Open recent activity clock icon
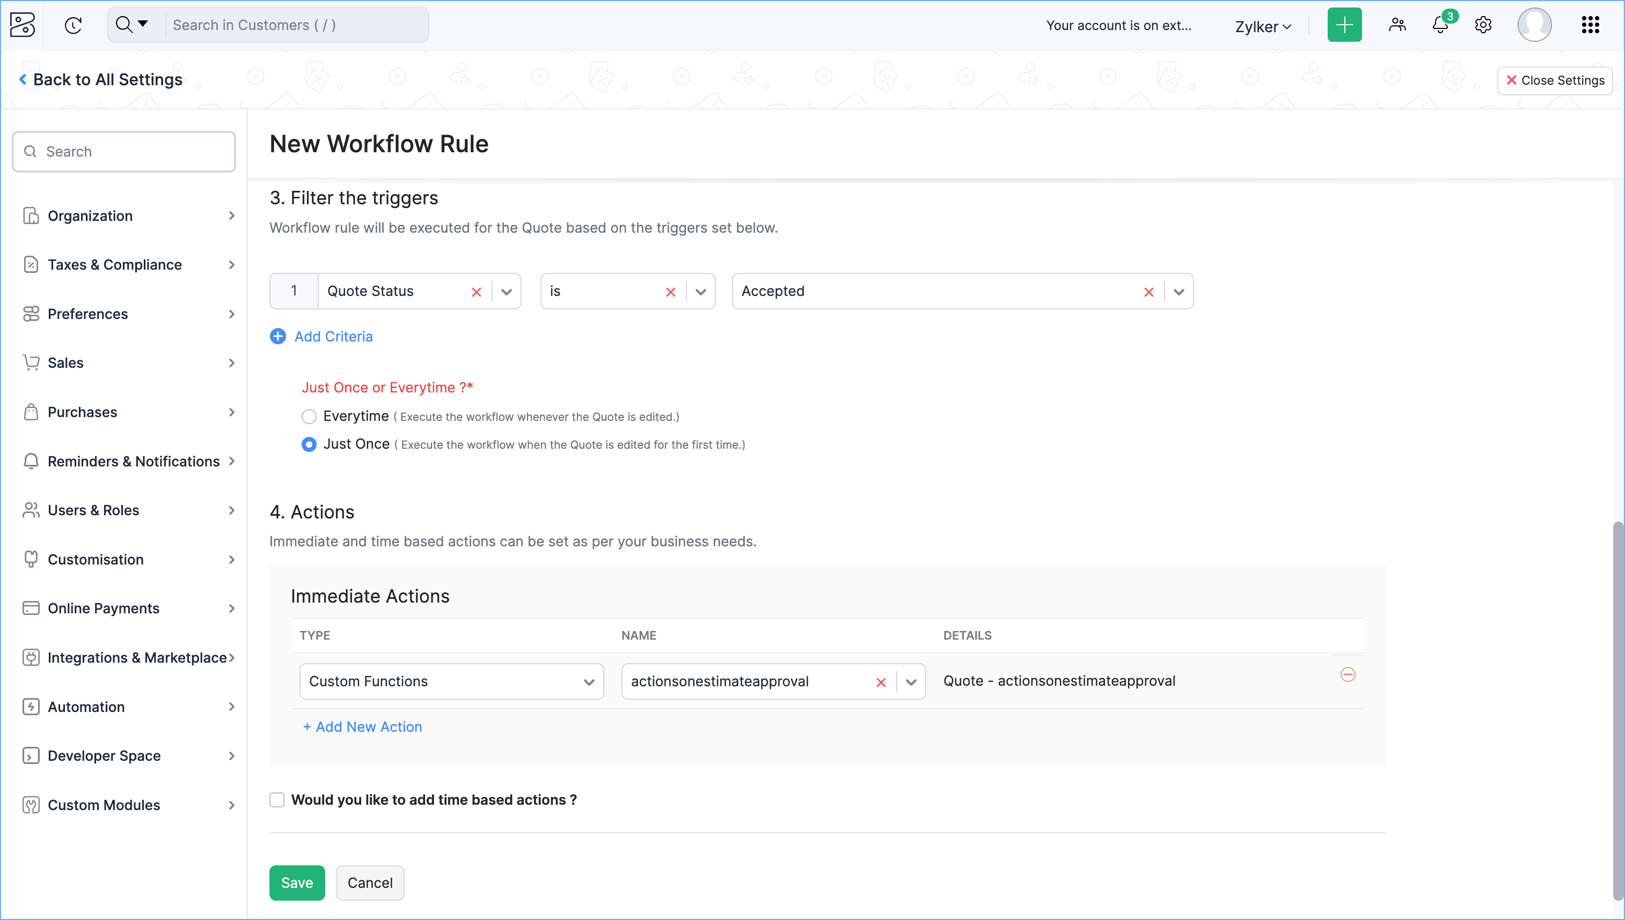This screenshot has height=920, width=1625. click(74, 25)
